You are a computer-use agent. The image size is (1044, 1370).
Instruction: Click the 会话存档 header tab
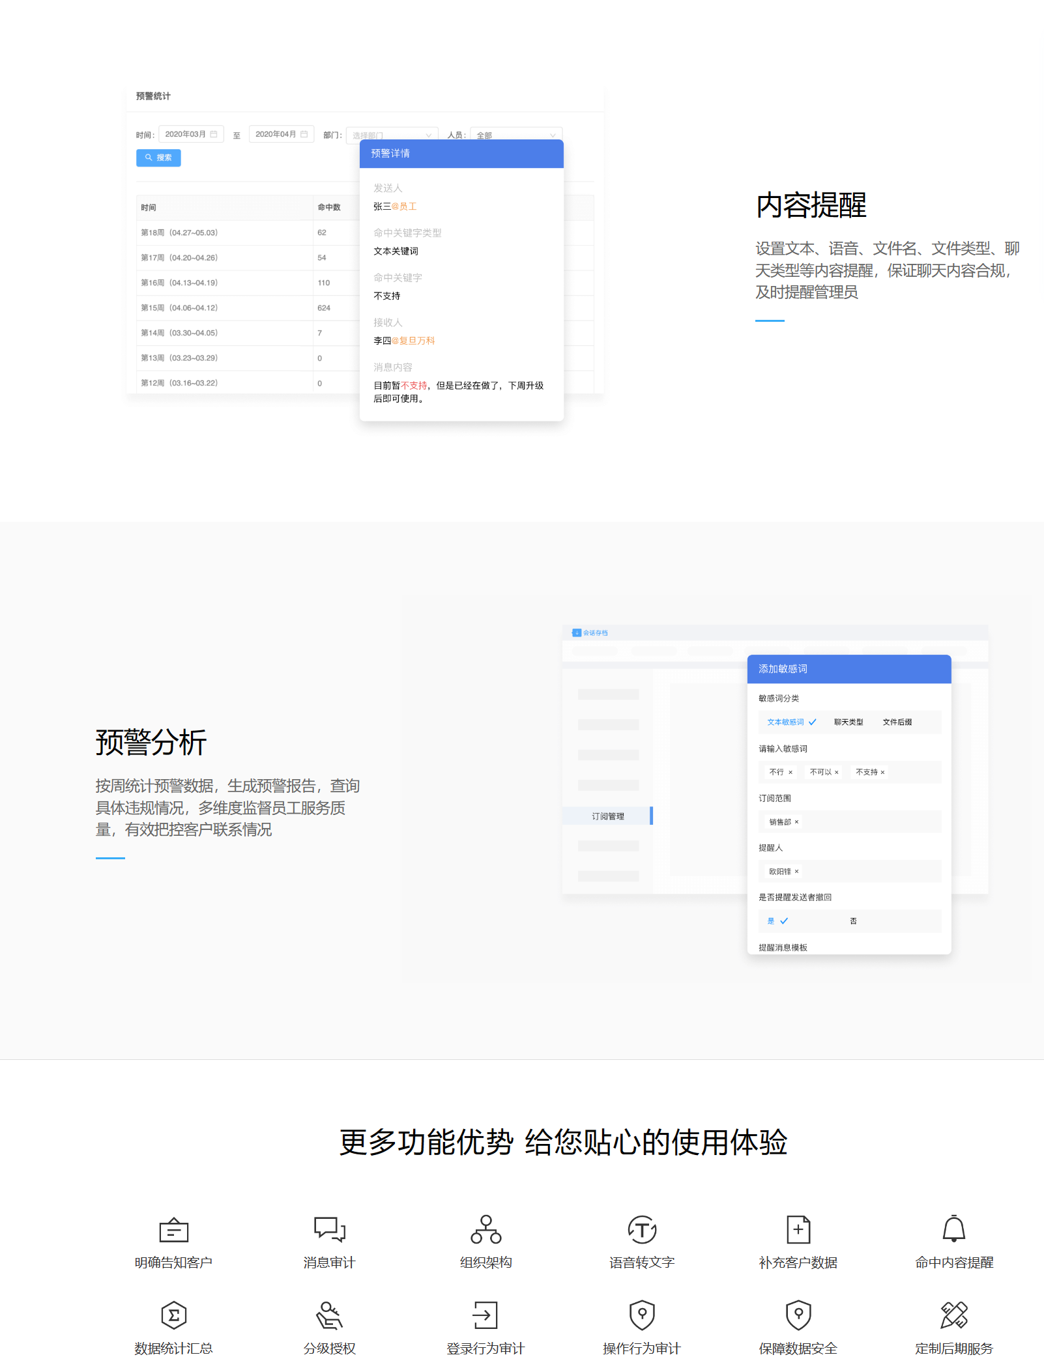[x=594, y=633]
